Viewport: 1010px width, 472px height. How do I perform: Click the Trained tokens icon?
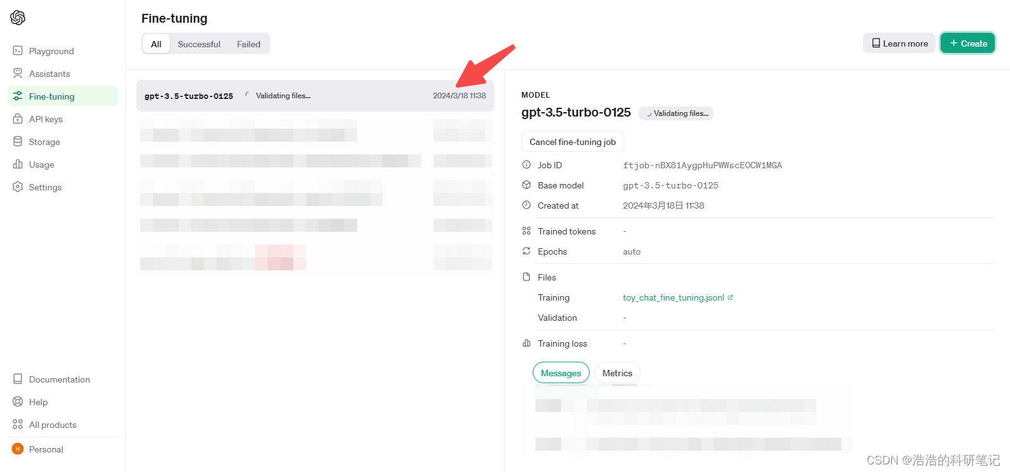coord(526,231)
